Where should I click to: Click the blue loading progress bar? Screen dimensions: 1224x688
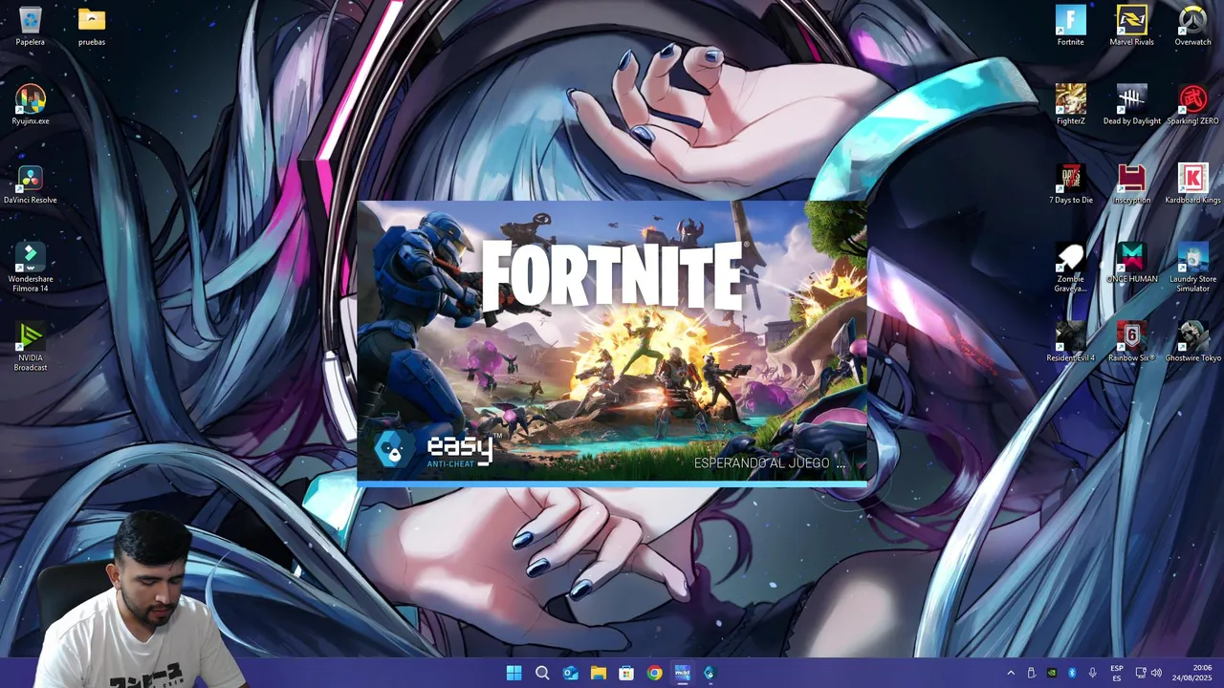pos(612,484)
